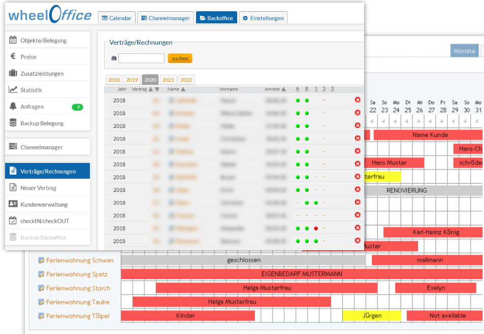This screenshot has width=484, height=334.
Task: Sort by Anreise column using its arrow
Action: [x=284, y=89]
